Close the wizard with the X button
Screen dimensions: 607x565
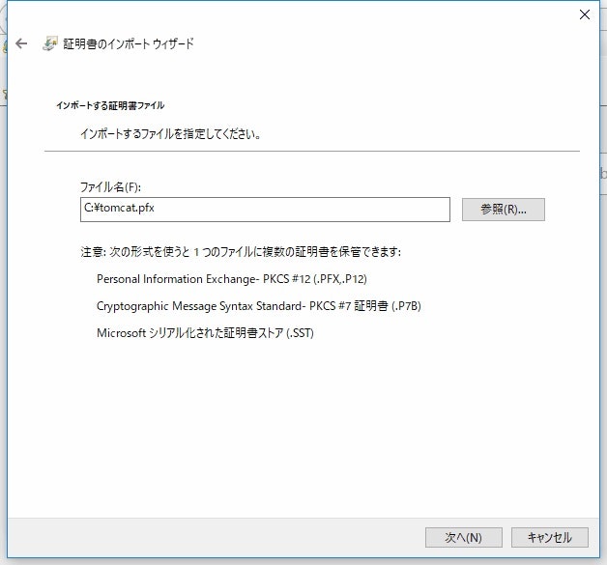[584, 14]
